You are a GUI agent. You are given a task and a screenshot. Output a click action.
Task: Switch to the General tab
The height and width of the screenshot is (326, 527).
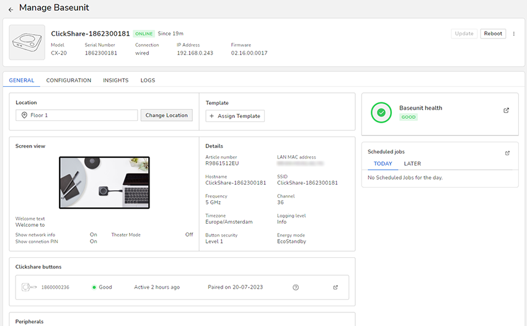coord(22,81)
